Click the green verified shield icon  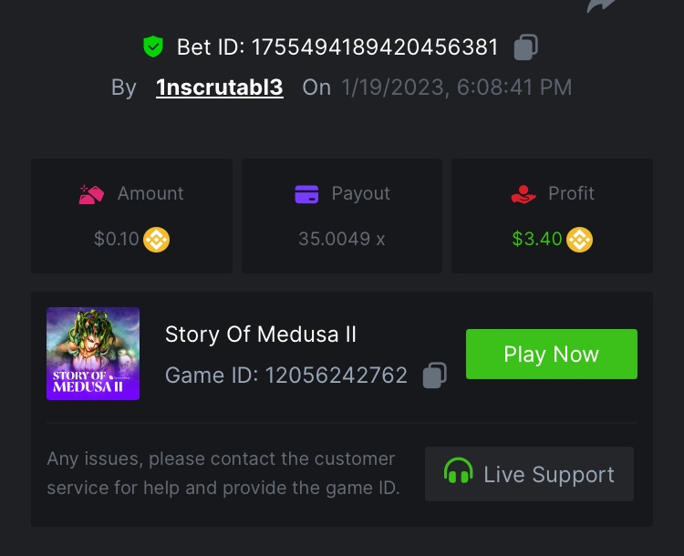(152, 46)
